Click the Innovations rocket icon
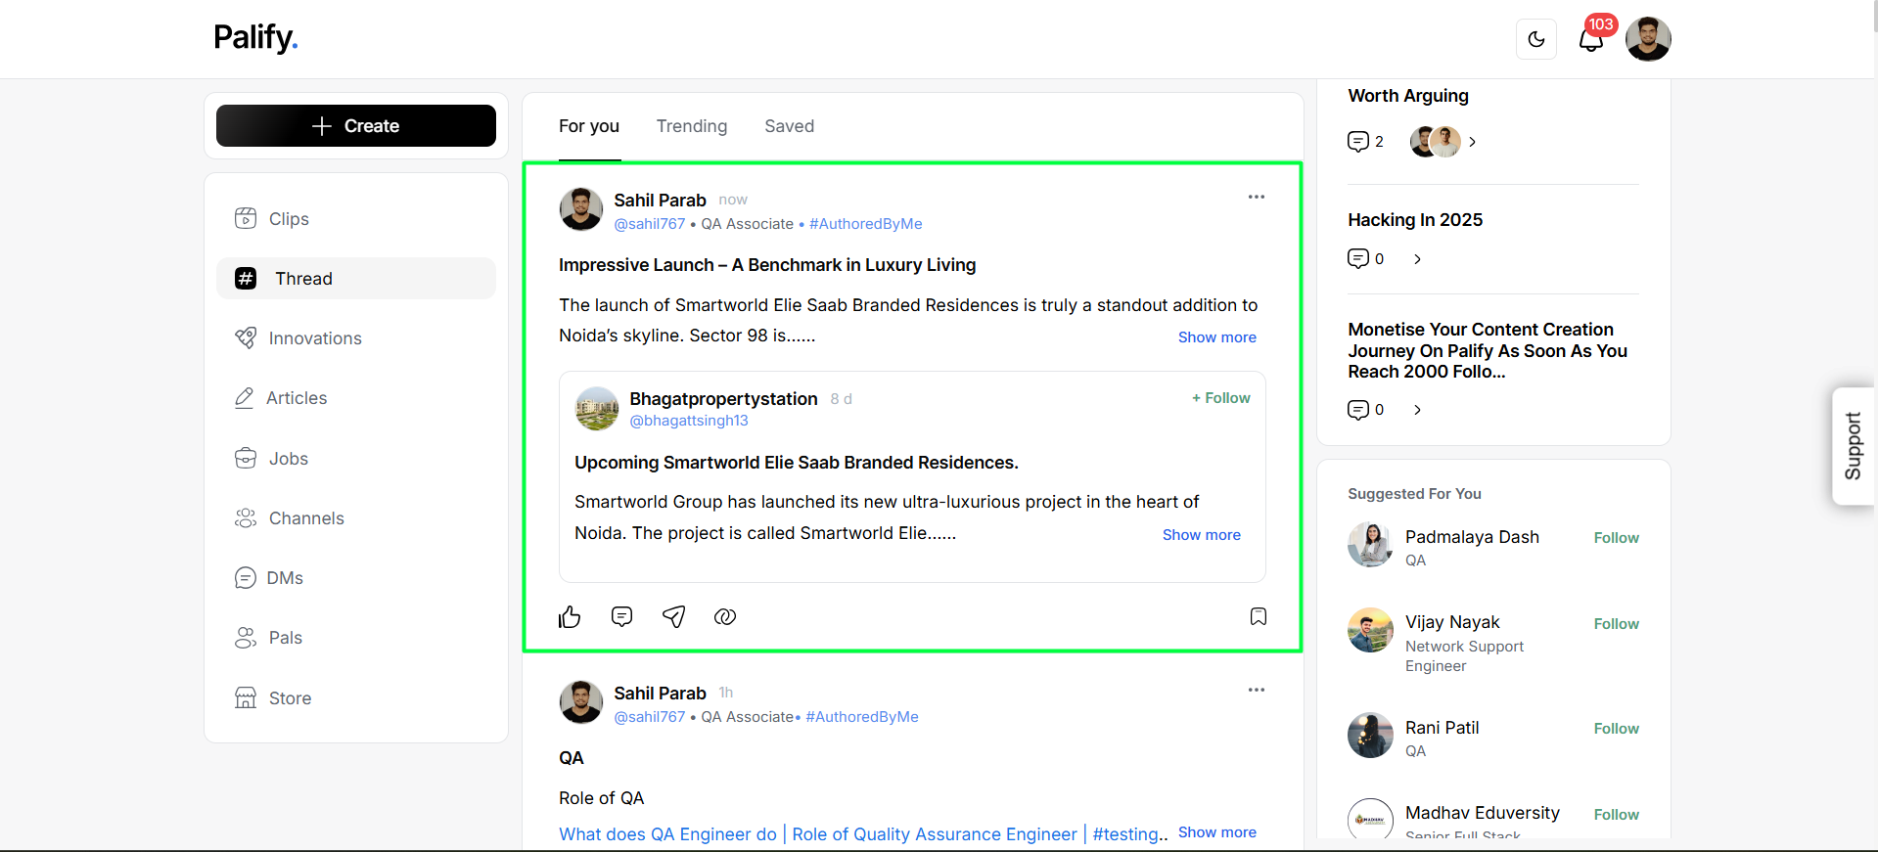 [x=246, y=338]
